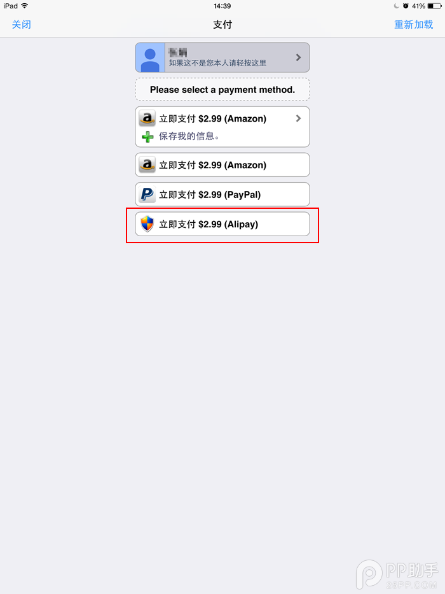
Task: Tap 关闭 to close payment page
Action: [21, 25]
